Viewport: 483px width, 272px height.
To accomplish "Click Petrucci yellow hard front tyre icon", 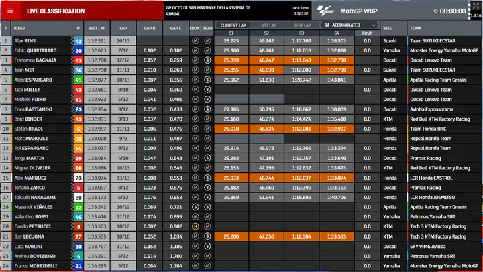I will click(x=195, y=226).
